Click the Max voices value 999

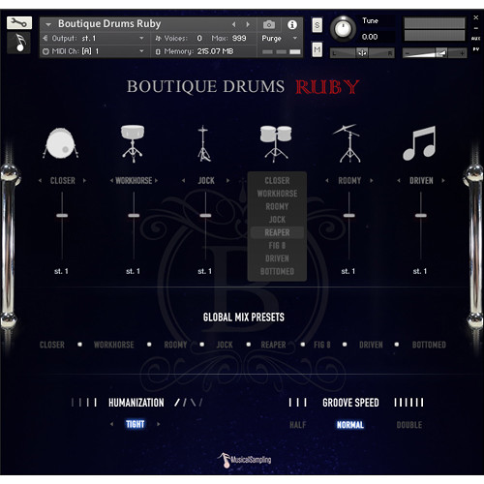(239, 38)
